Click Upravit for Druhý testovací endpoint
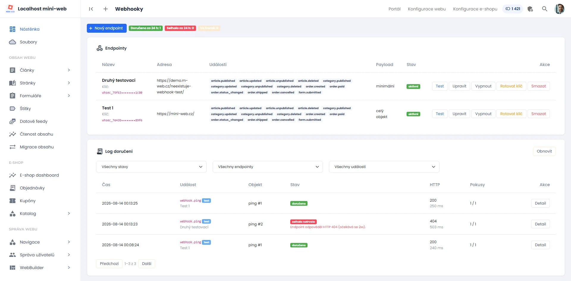 click(x=459, y=86)
